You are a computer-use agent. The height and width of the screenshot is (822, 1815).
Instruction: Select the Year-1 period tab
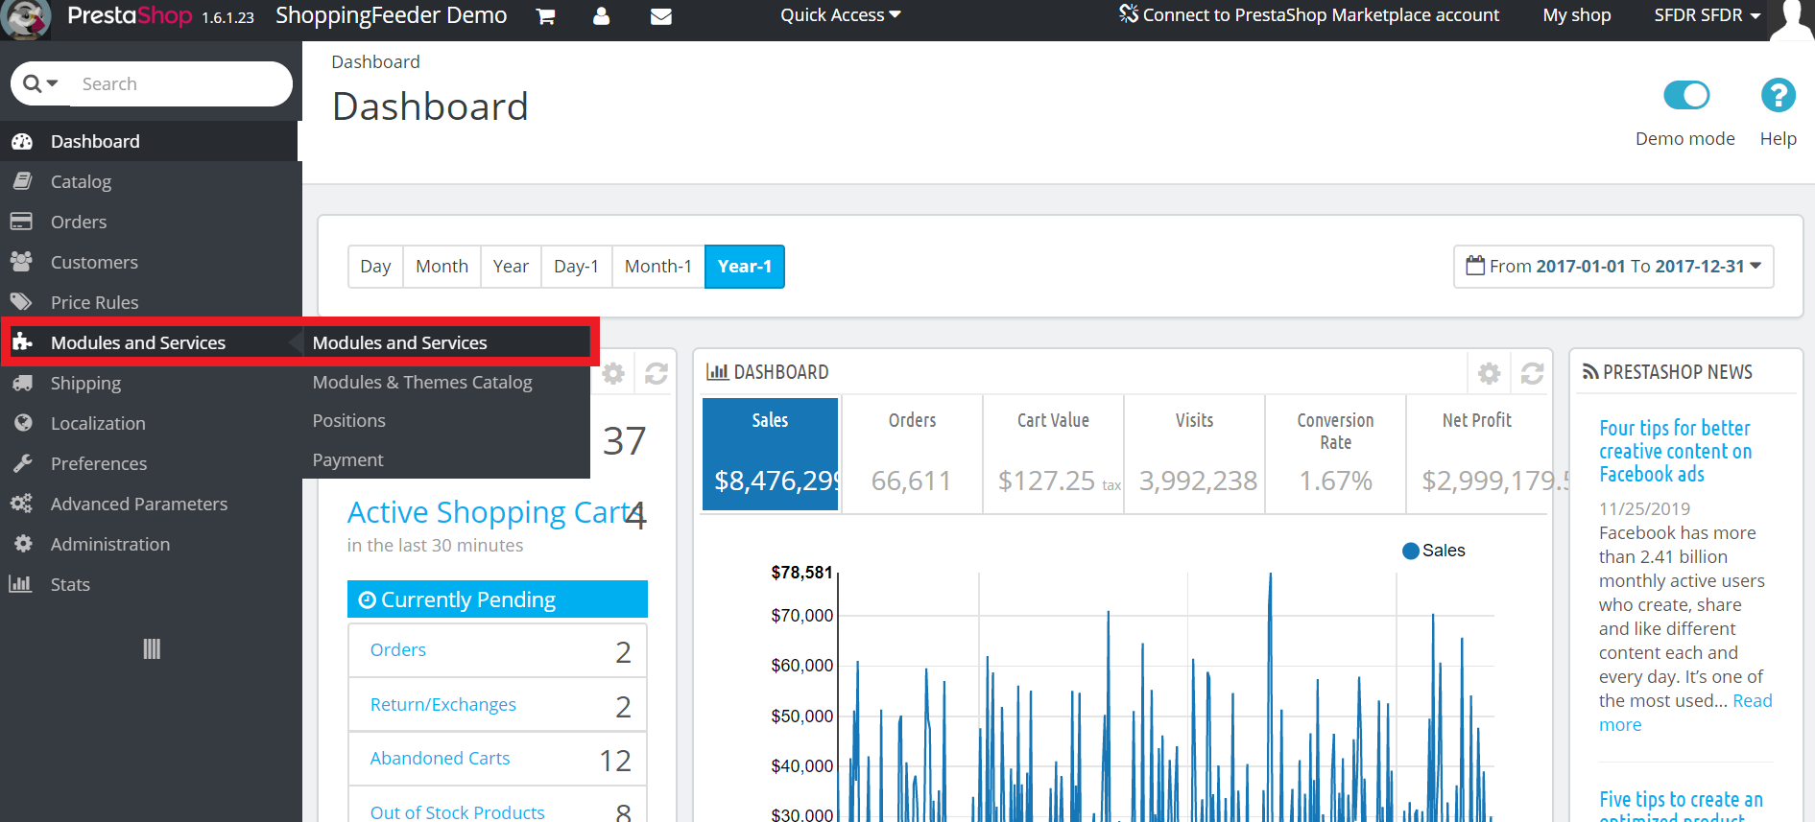(745, 267)
